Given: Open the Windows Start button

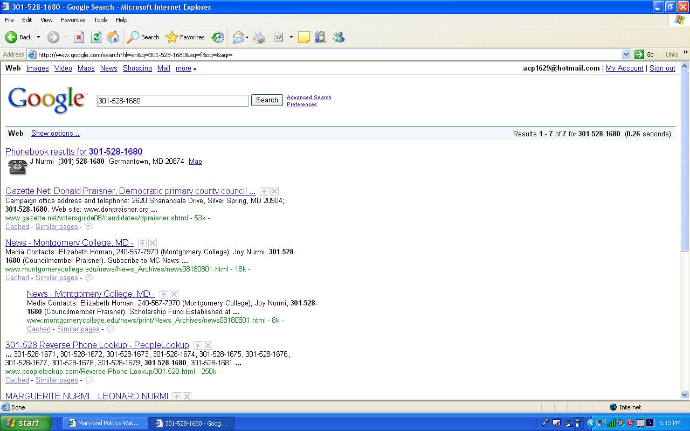Looking at the screenshot, I should pyautogui.click(x=26, y=423).
